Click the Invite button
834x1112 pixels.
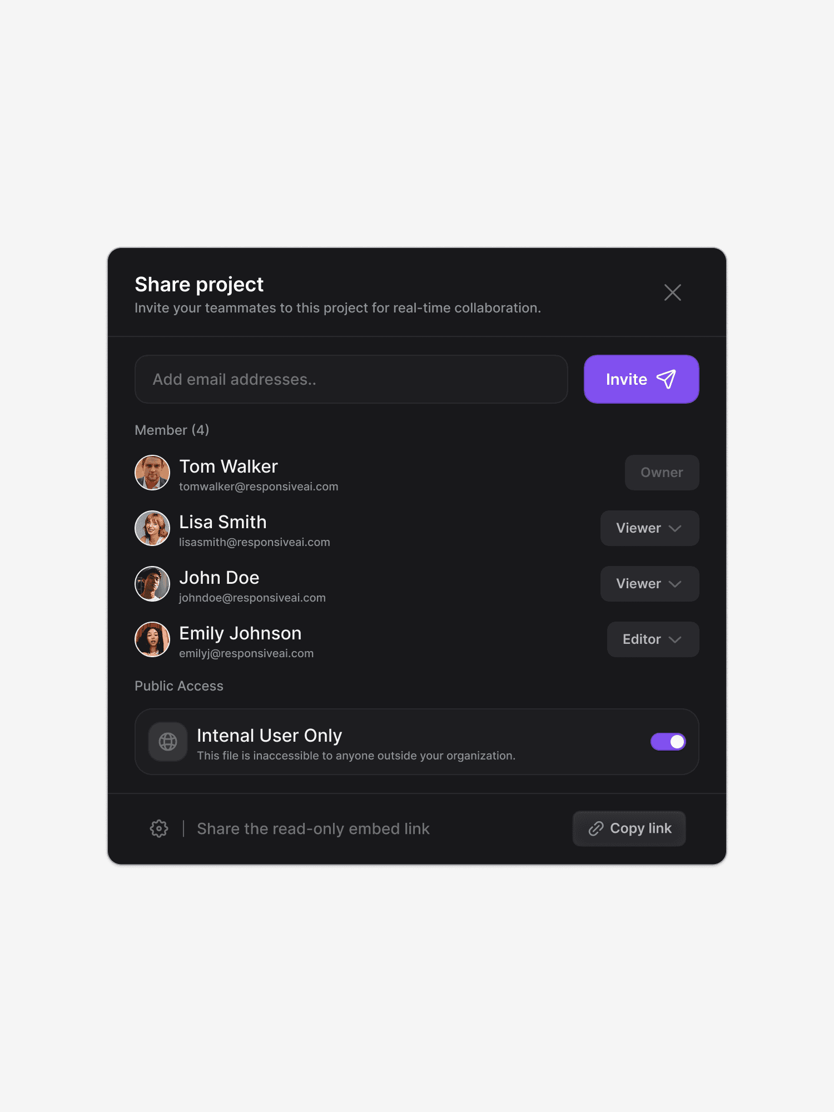click(x=641, y=379)
